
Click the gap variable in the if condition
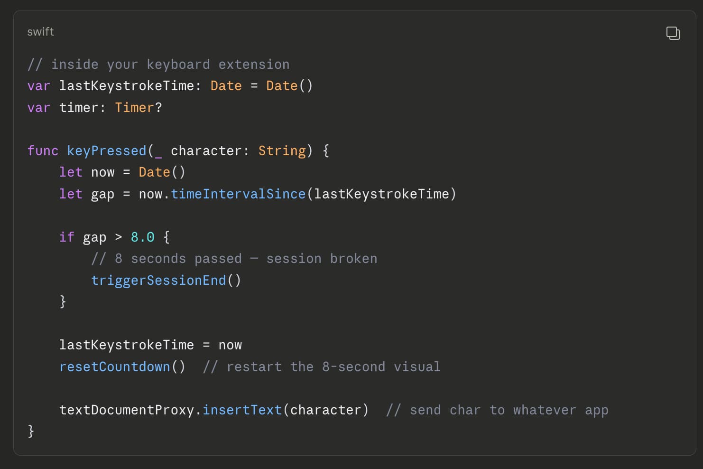pyautogui.click(x=95, y=237)
